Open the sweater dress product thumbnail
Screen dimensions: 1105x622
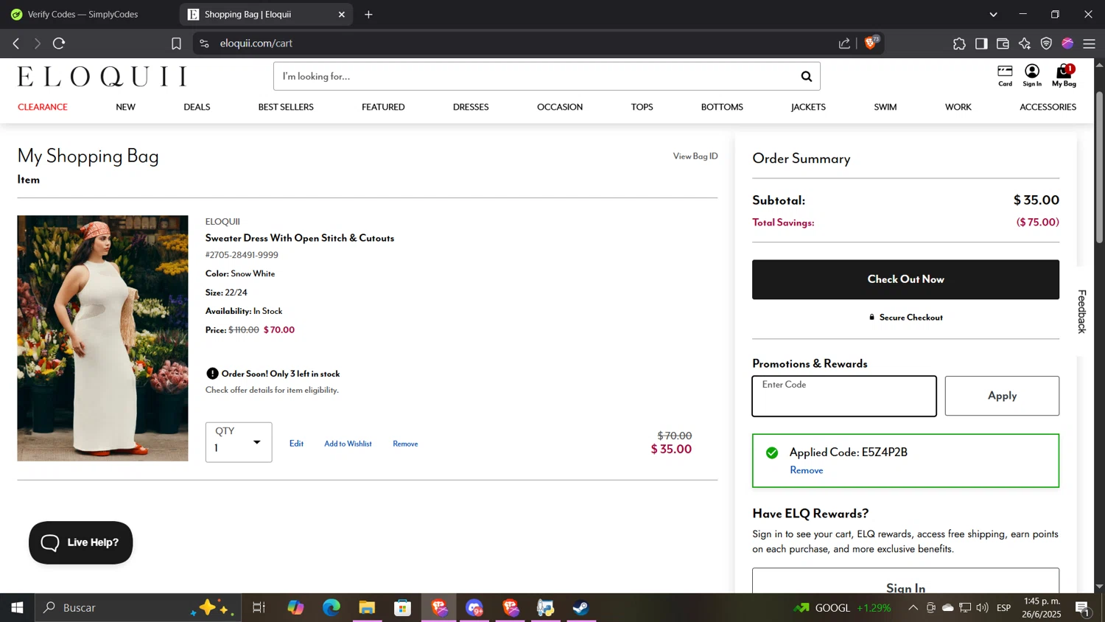102,338
